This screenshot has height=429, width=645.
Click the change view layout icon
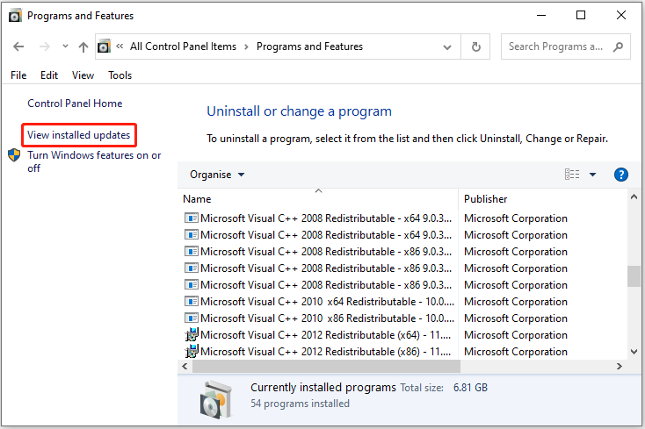point(573,175)
